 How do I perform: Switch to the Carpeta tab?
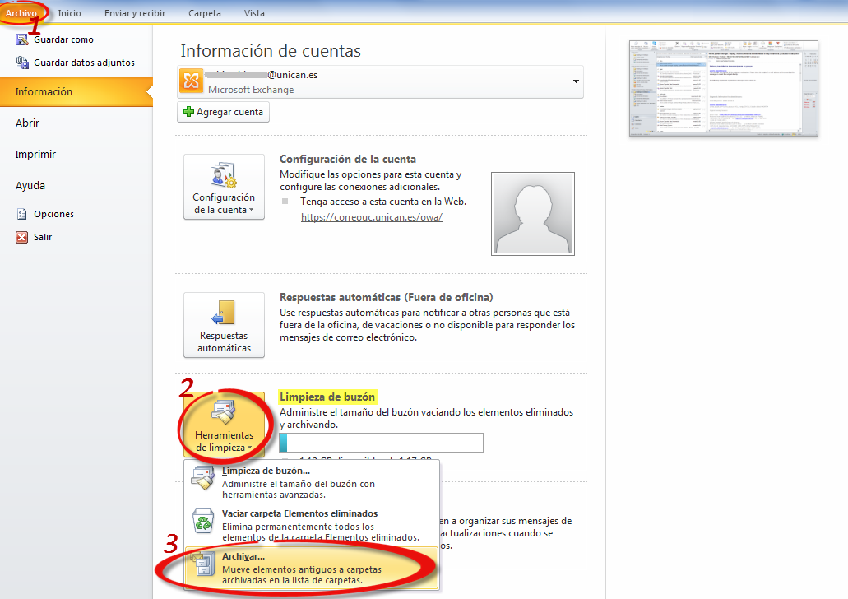[x=205, y=13]
